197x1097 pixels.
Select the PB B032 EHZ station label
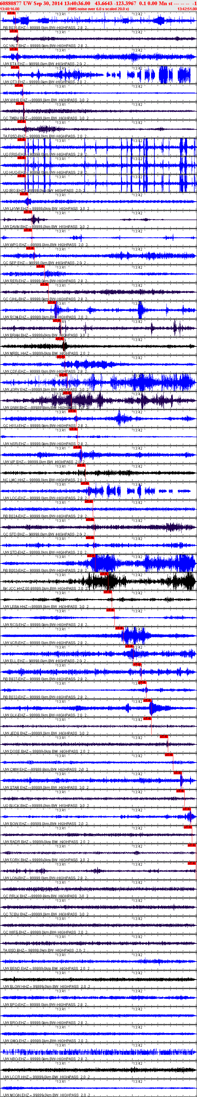pyautogui.click(x=44, y=697)
